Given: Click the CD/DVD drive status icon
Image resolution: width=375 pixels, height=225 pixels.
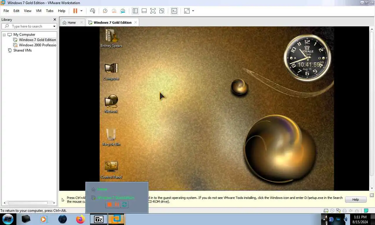Looking at the screenshot, I should pyautogui.click(x=332, y=211).
